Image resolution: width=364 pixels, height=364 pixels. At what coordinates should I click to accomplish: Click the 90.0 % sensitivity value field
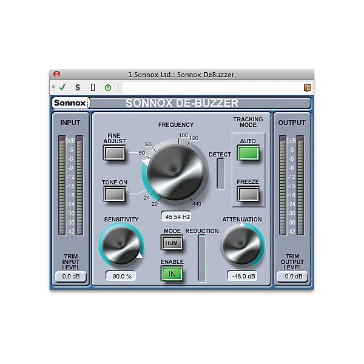[x=121, y=276]
